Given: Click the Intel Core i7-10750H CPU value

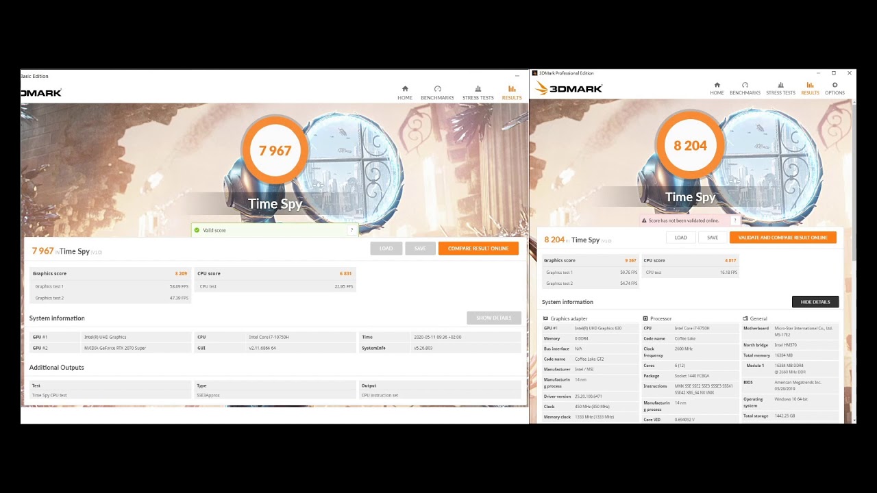Looking at the screenshot, I should 269,337.
